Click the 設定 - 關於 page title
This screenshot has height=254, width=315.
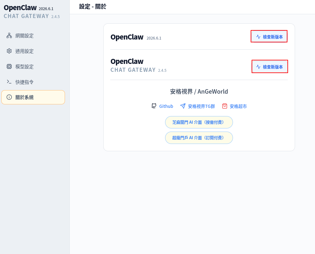(x=93, y=7)
